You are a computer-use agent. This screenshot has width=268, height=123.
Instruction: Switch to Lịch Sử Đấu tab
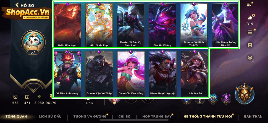pos(50,116)
